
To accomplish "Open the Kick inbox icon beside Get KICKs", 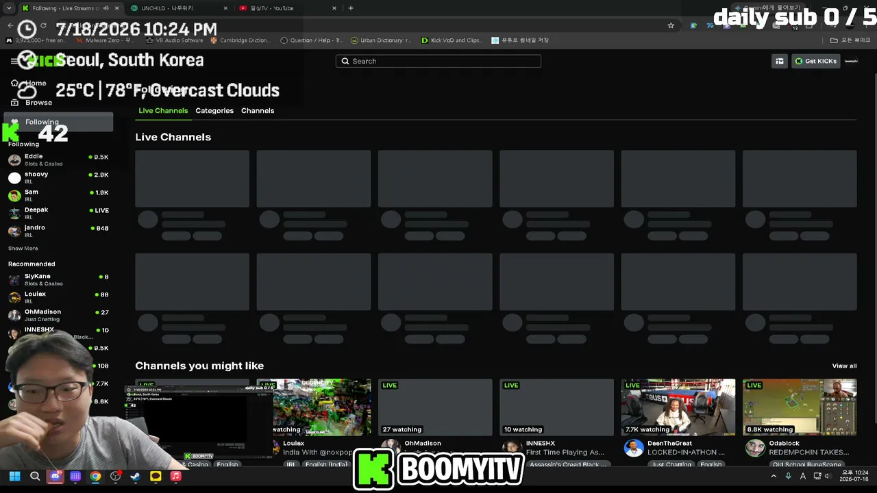I will (779, 61).
